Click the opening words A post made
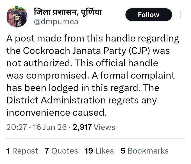The image size is (191, 164). 34,38
